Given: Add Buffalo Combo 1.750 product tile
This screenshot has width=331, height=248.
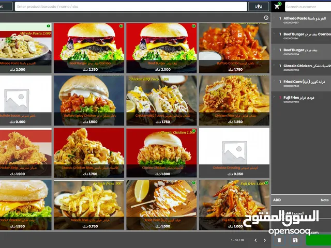Looking at the screenshot, I should point(234,48).
